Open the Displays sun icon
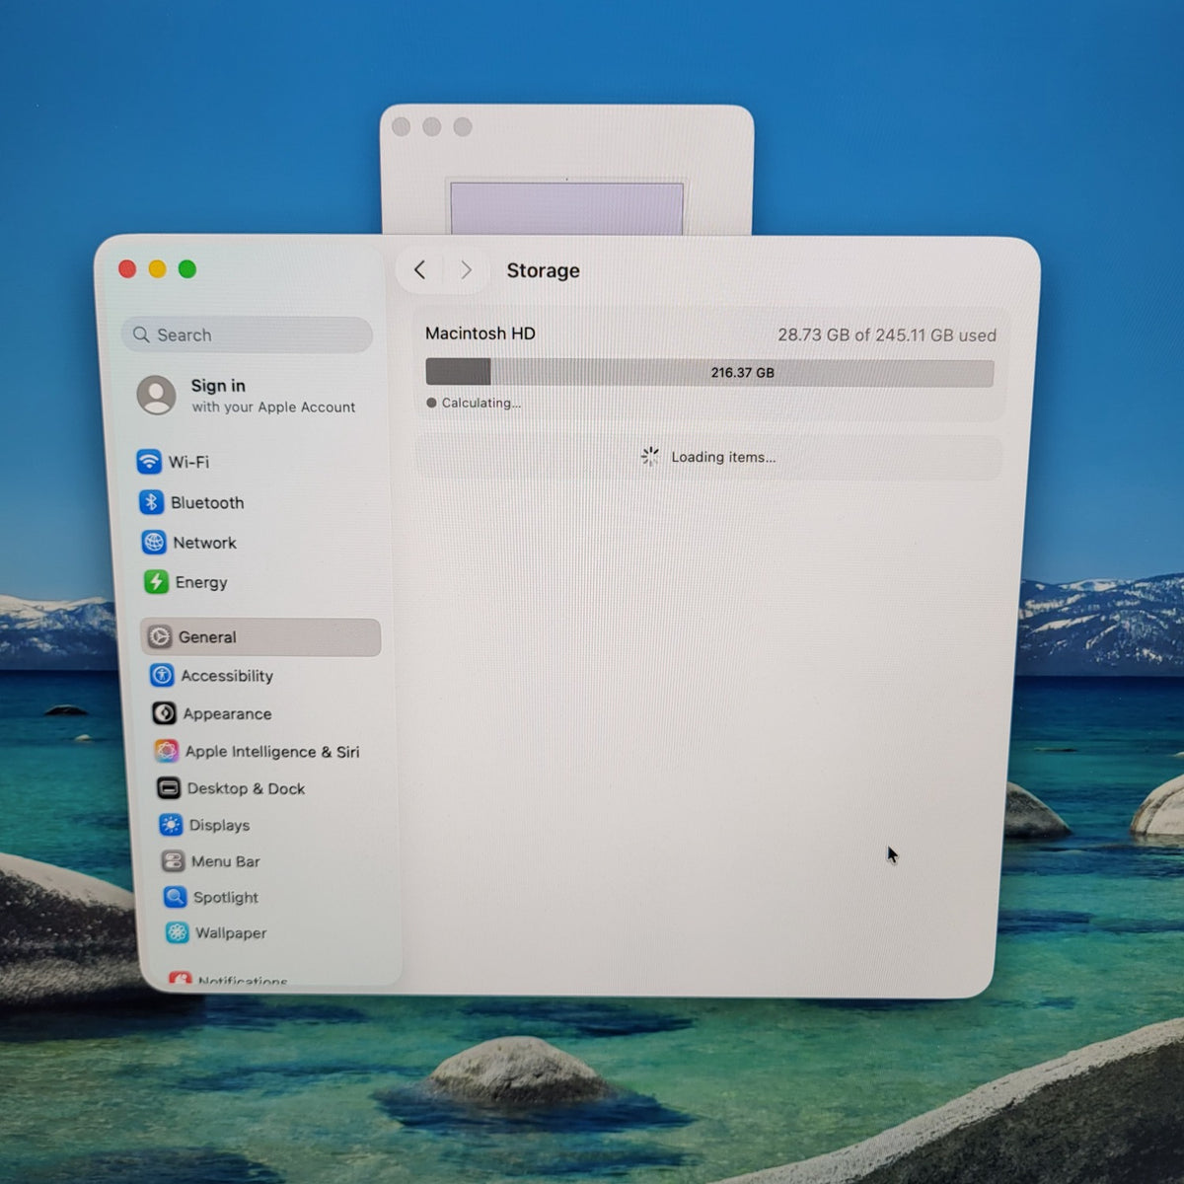 click(171, 825)
